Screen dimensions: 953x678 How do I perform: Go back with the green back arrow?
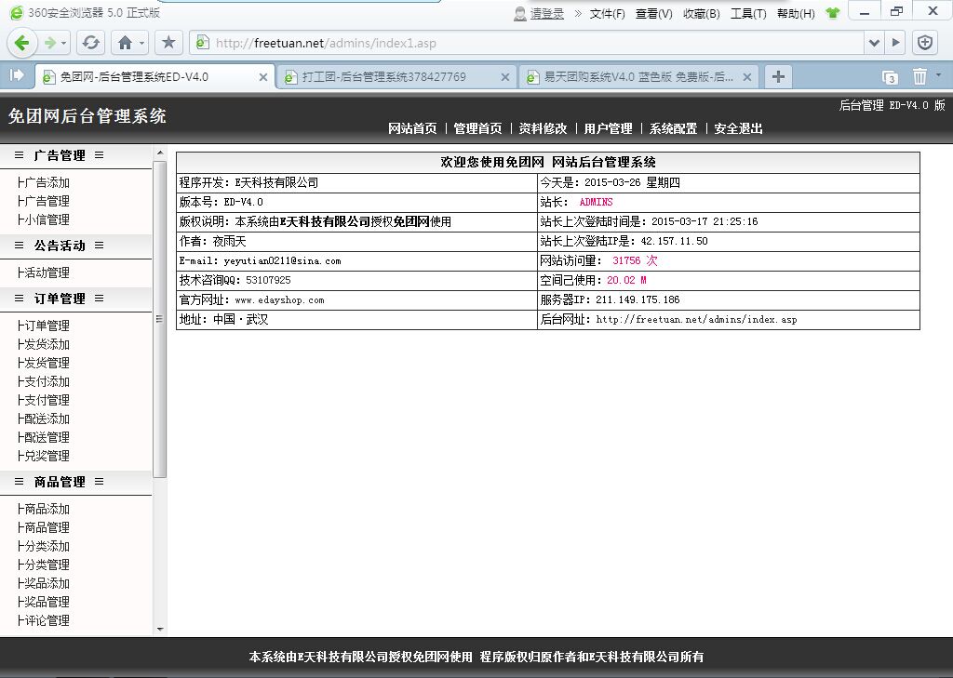(x=22, y=43)
